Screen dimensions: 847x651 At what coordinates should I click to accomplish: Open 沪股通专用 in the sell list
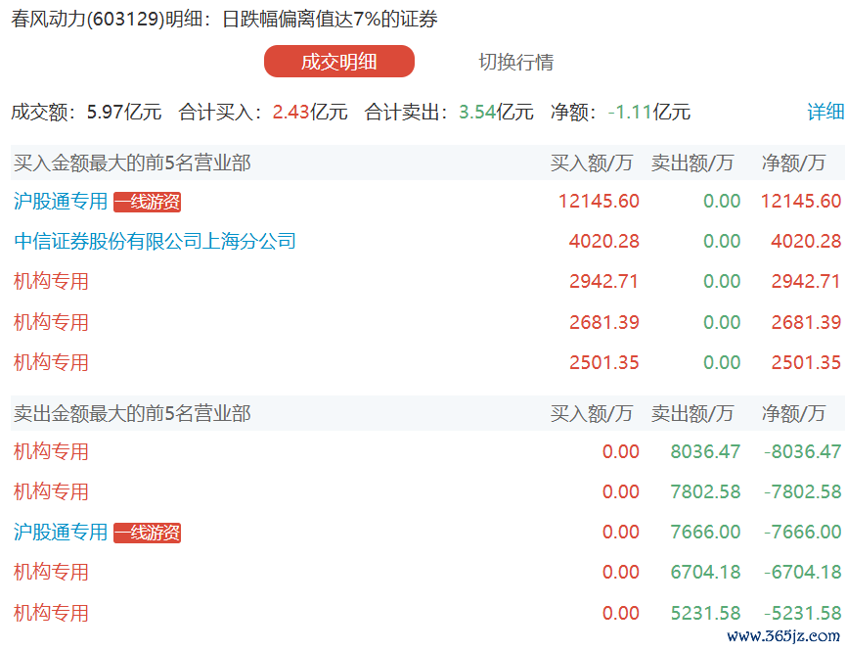(61, 532)
